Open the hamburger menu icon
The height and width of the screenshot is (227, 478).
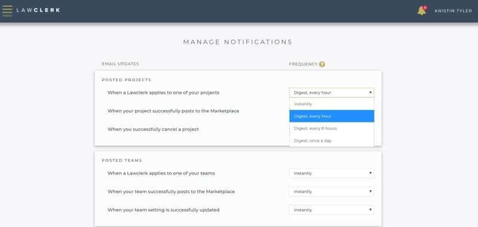click(x=7, y=11)
